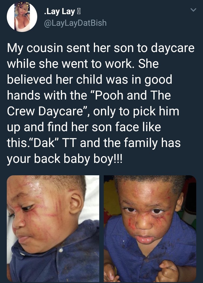
Task: Open the profile avatar picture
Action: [x=22, y=17]
